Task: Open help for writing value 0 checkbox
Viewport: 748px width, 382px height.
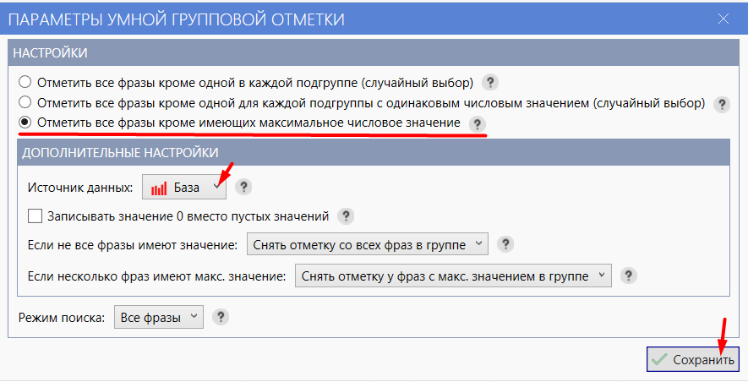Action: coord(346,216)
